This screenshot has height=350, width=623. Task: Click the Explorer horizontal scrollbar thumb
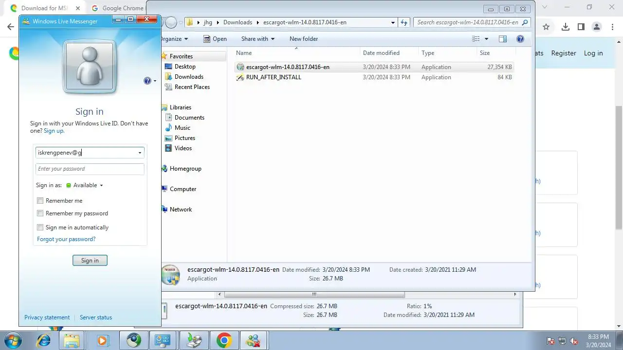314,294
